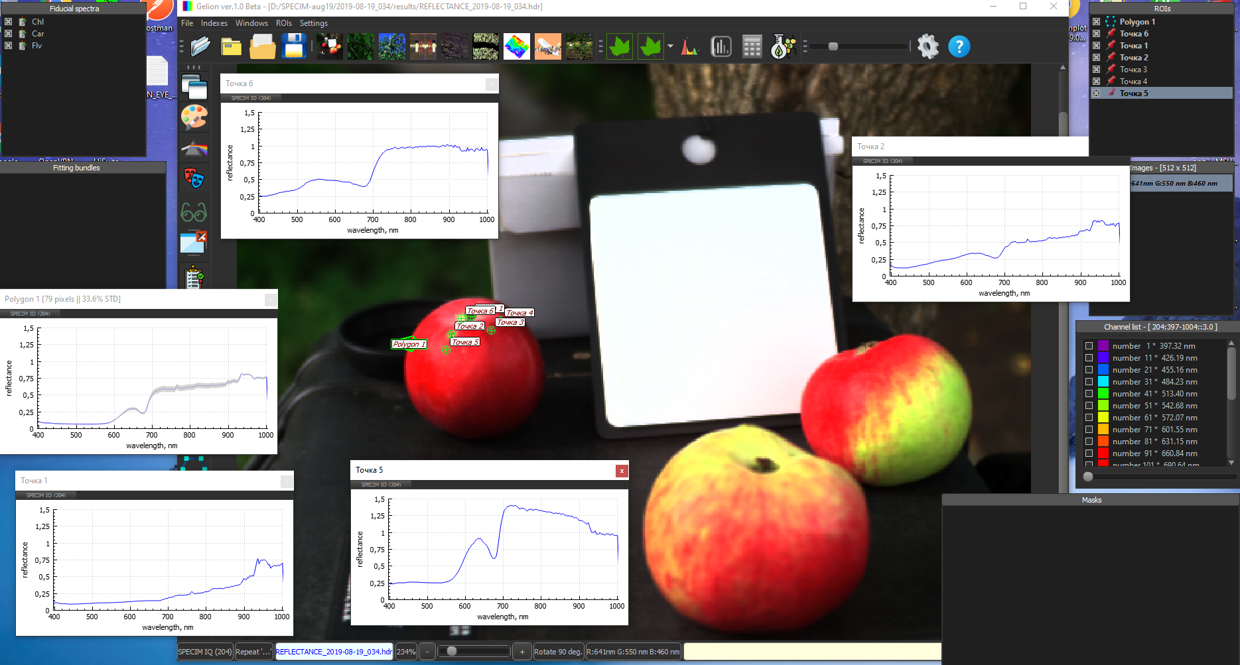
Task: Toggle the Car fiducial spectrum checkbox
Action: click(x=8, y=34)
